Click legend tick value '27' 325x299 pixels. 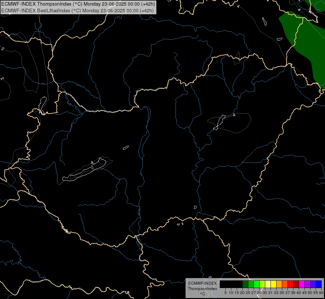coord(254,293)
